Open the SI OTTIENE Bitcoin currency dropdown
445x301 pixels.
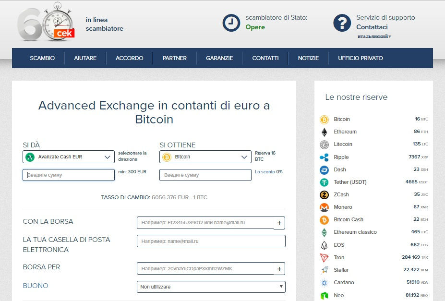click(205, 157)
